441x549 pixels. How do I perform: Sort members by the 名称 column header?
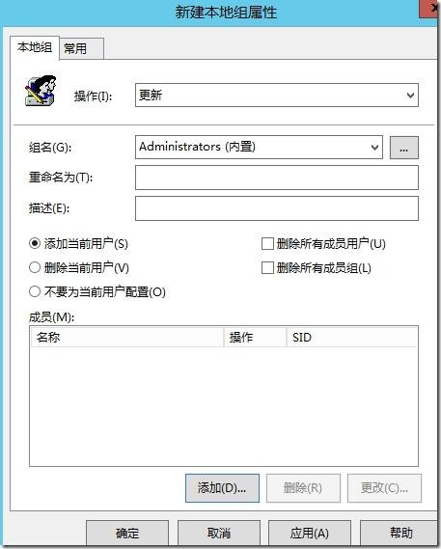(x=126, y=337)
